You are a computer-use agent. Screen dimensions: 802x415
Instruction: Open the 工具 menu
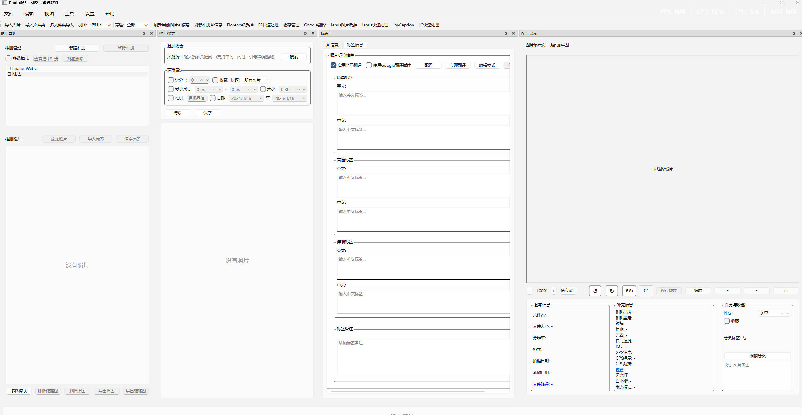click(x=69, y=14)
